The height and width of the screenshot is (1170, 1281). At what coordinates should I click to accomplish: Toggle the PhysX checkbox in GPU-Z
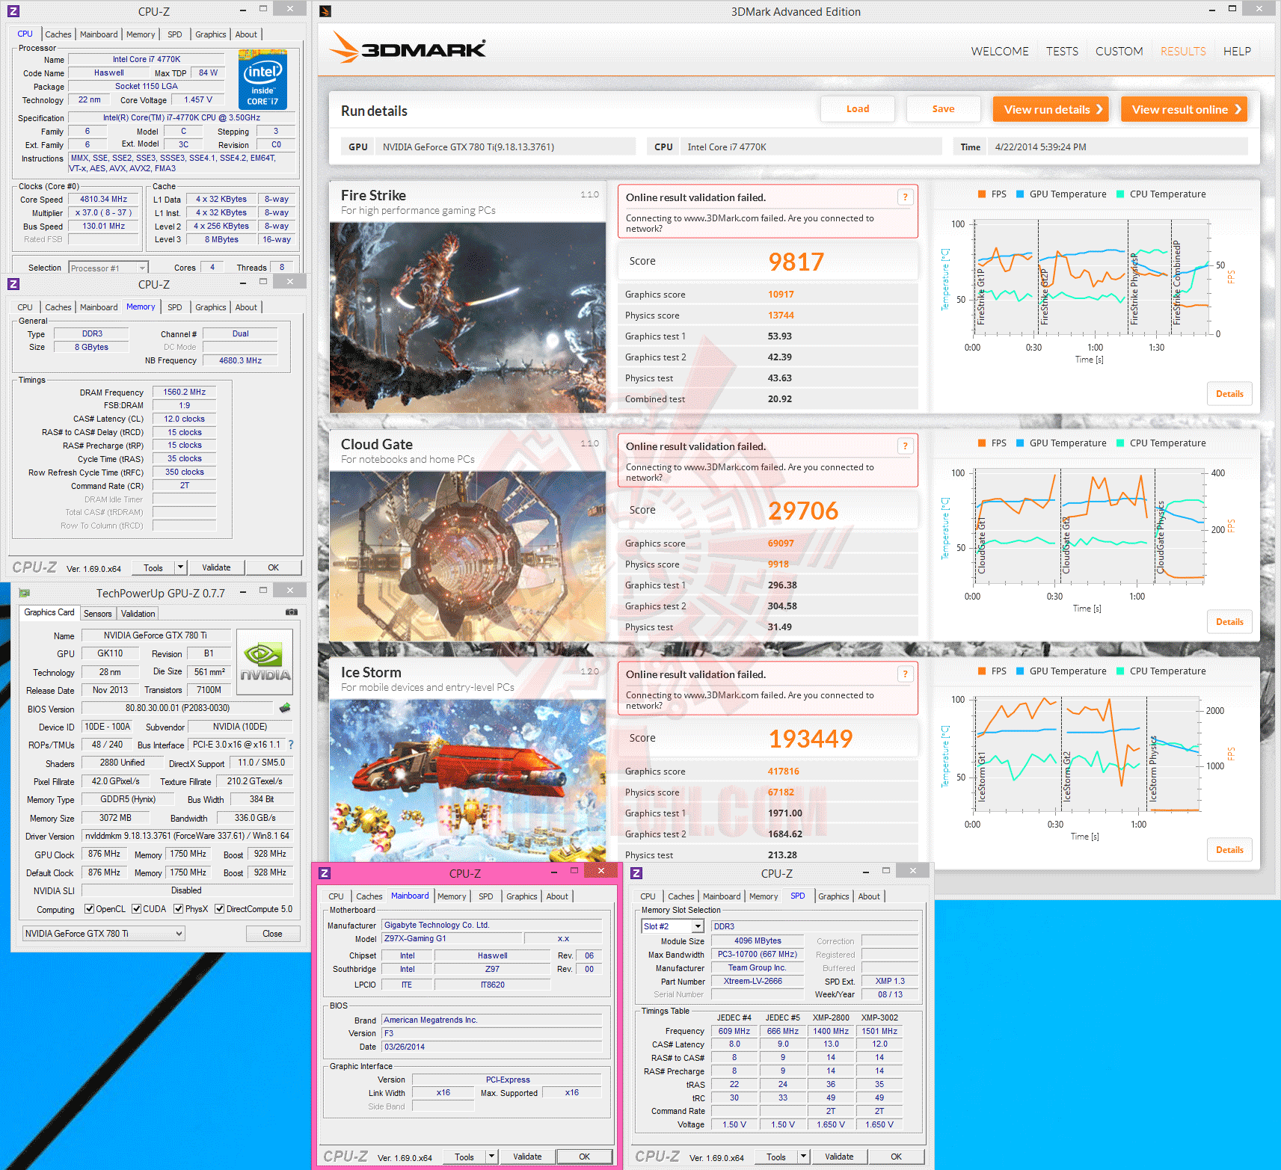tap(179, 909)
